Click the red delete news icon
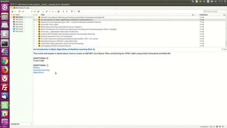227x128 pixels. click(79, 11)
